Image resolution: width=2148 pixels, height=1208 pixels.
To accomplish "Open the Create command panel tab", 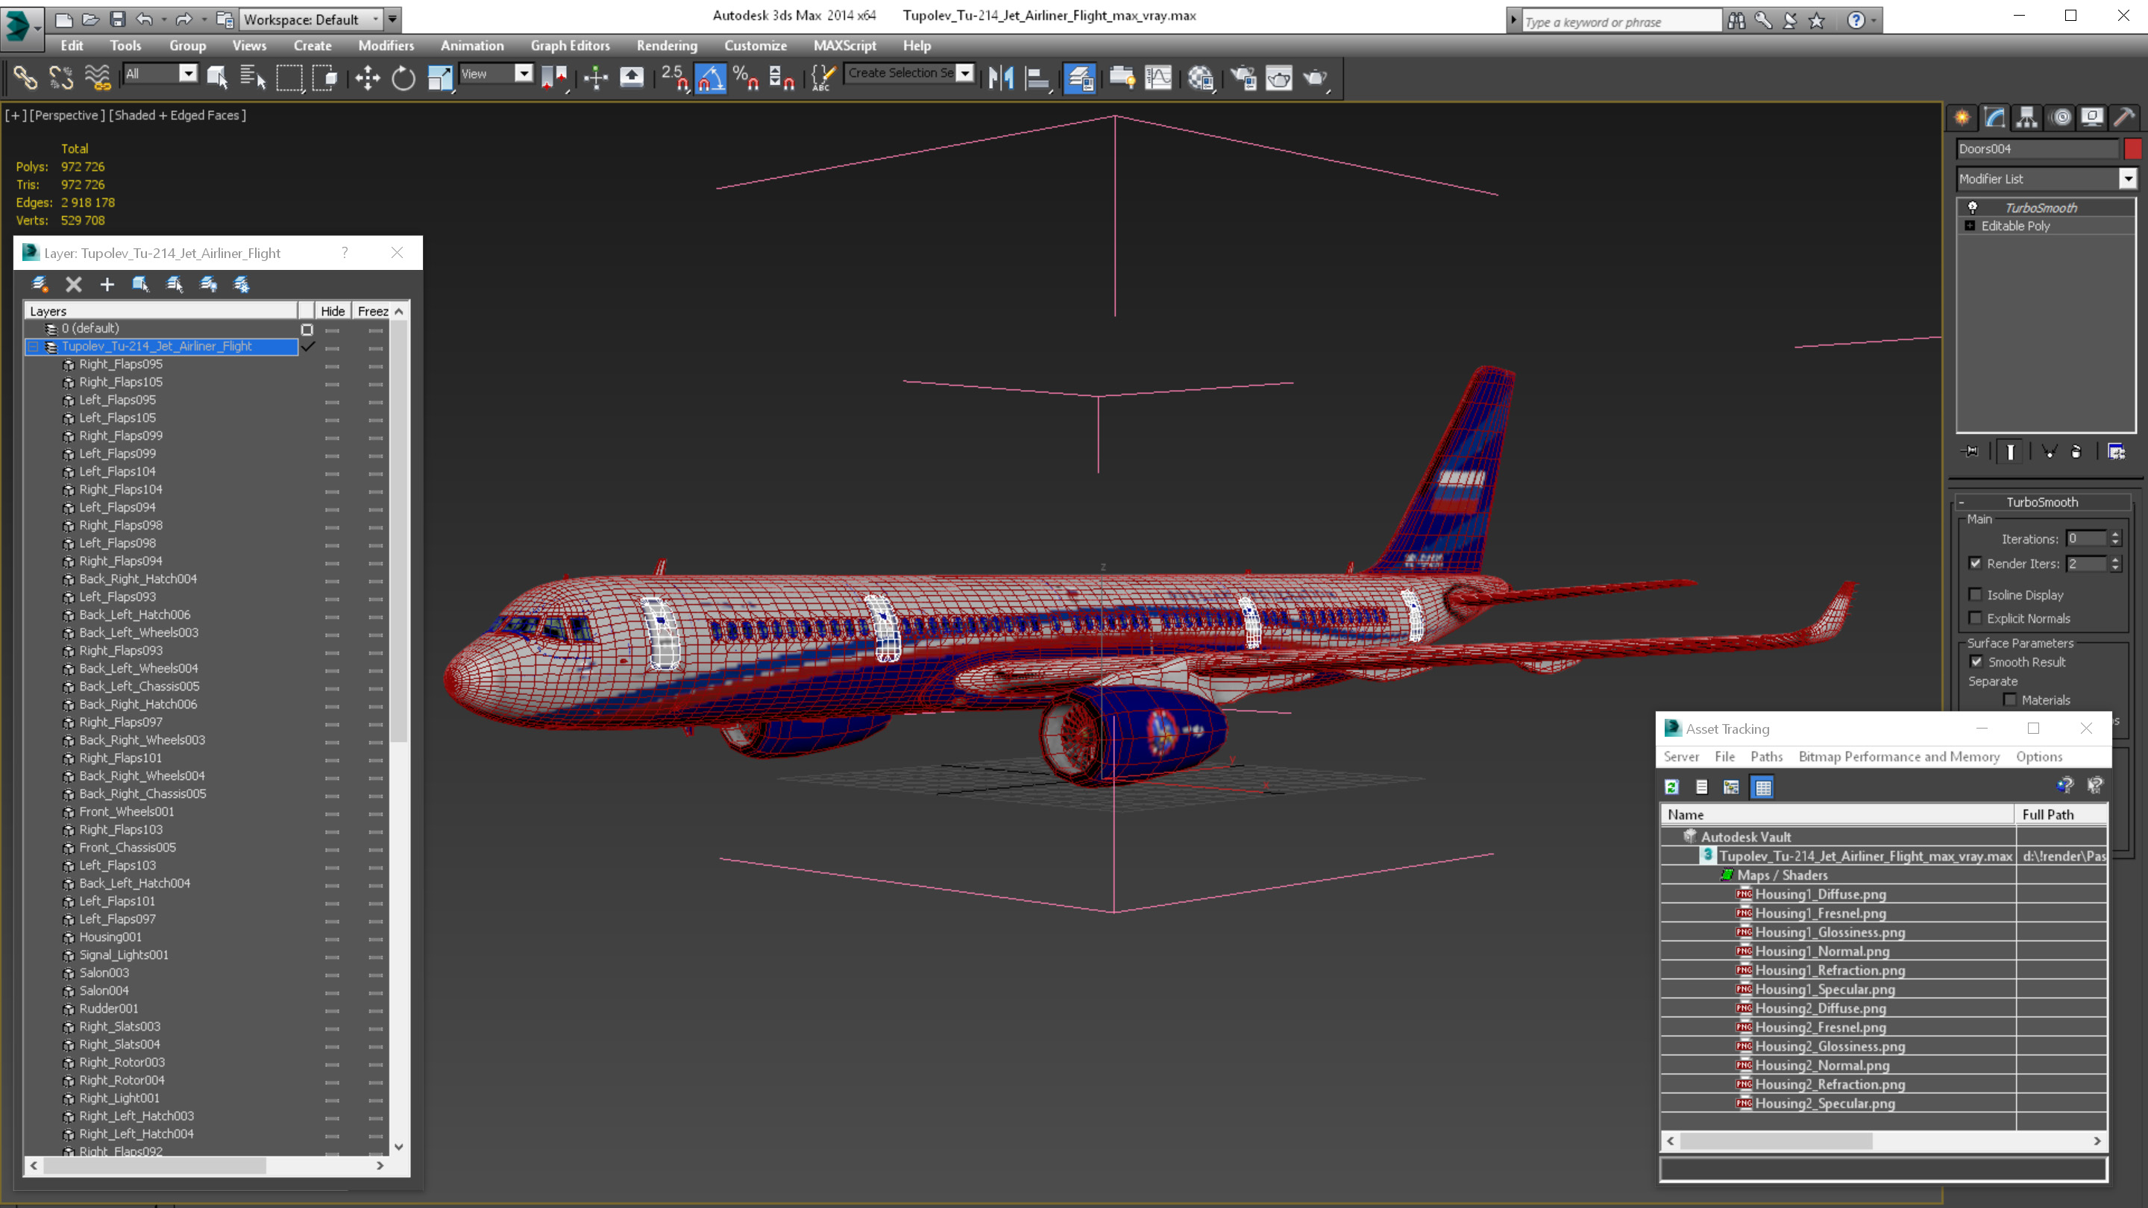I will pyautogui.click(x=1962, y=118).
